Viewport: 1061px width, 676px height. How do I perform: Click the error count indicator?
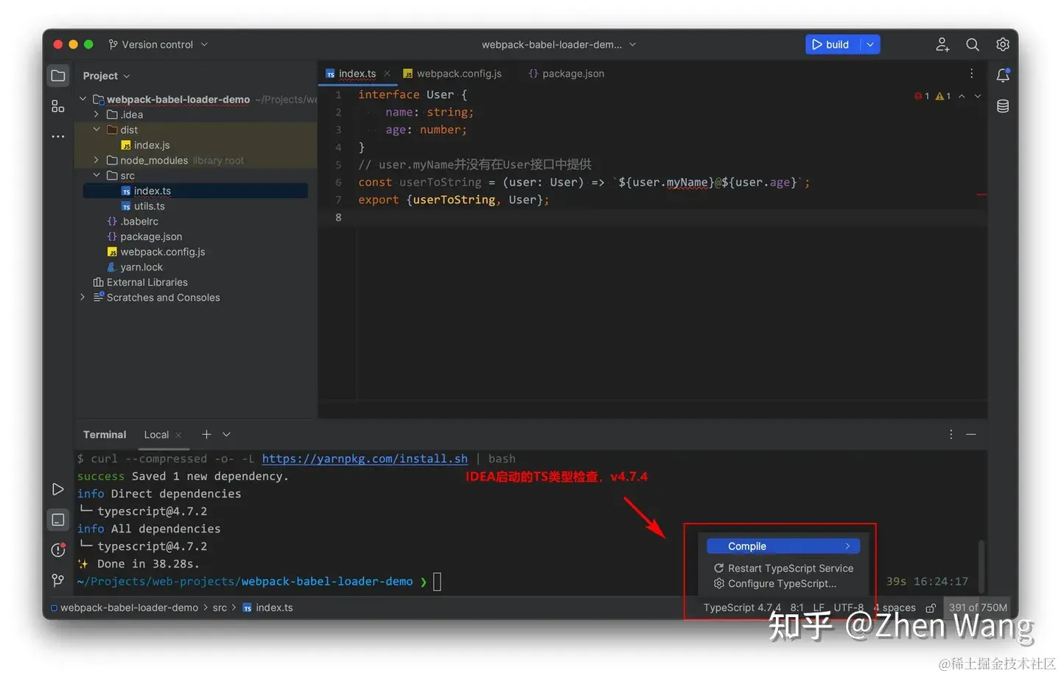pos(922,96)
